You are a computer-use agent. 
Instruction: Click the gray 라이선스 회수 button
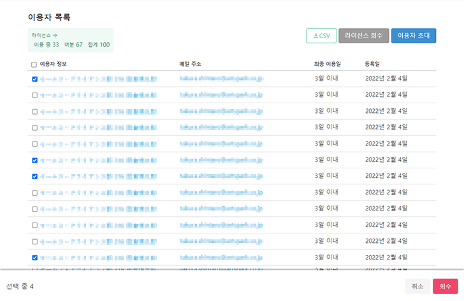(363, 36)
